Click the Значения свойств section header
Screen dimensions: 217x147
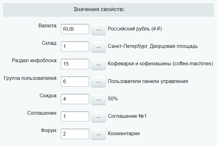pos(99,9)
